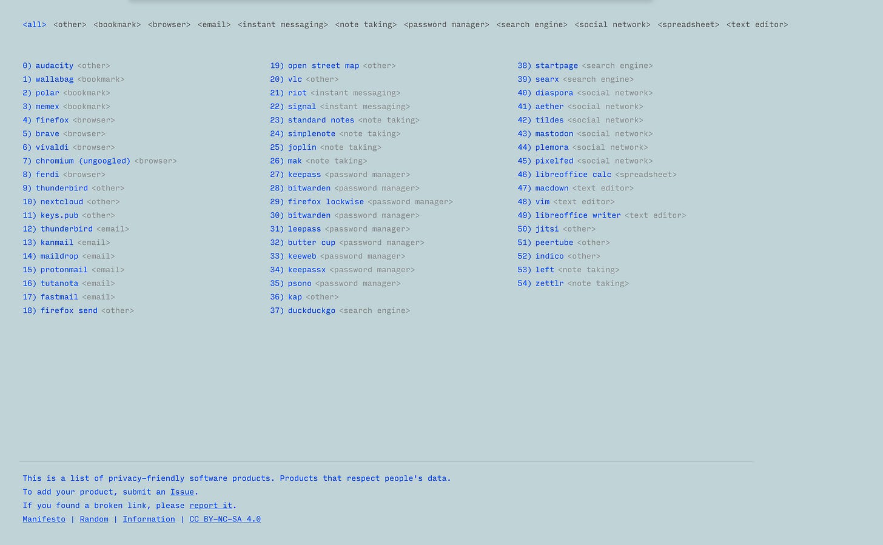The image size is (883, 545).
Task: Choose the <browser> filter in top bar
Action: 169,25
